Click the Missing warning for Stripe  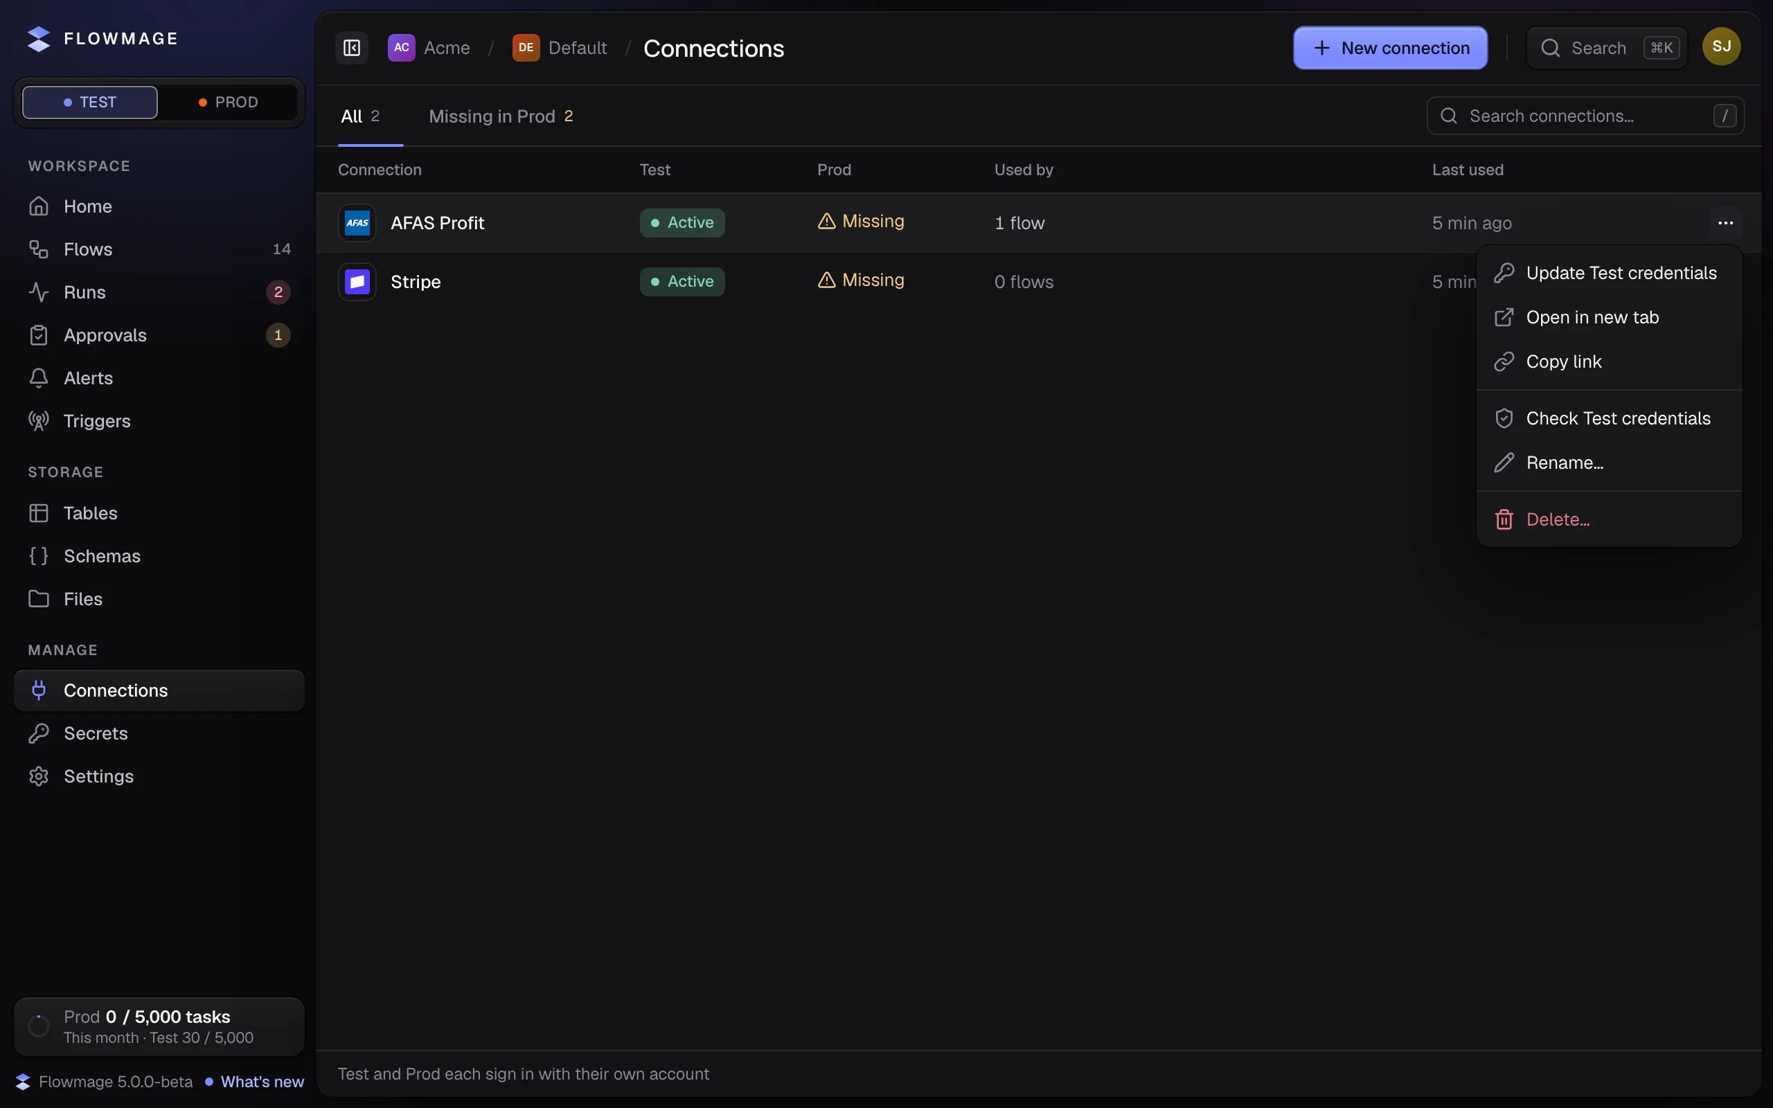click(861, 280)
